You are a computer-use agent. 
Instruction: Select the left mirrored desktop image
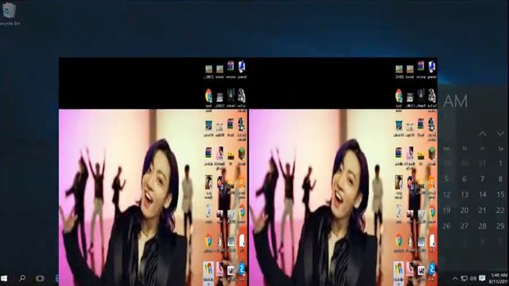(153, 172)
